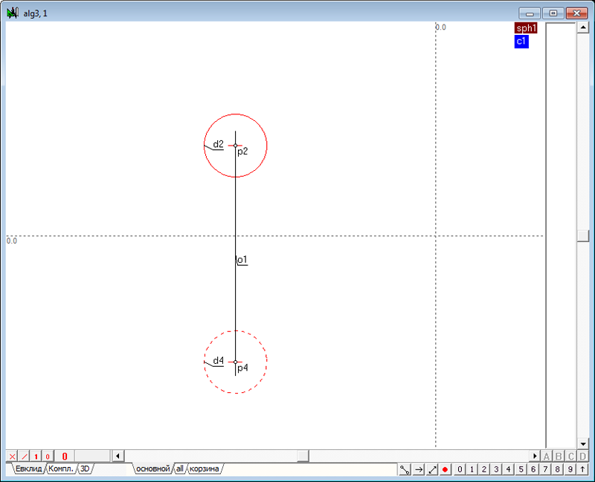
Task: Close the alg3 window
Action: (577, 13)
